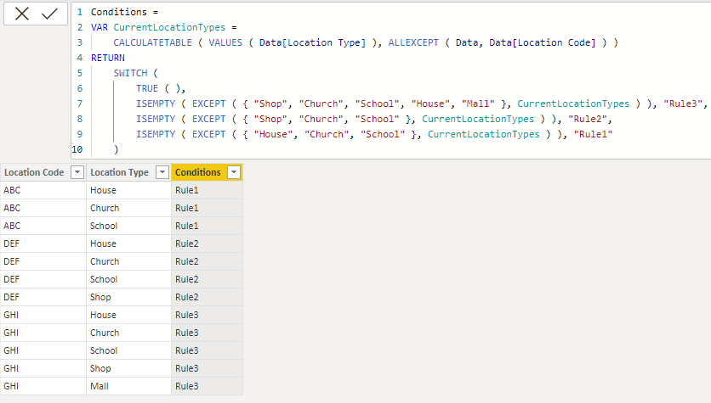Select the GHI School Location Type cell
The width and height of the screenshot is (711, 403).
(128, 350)
